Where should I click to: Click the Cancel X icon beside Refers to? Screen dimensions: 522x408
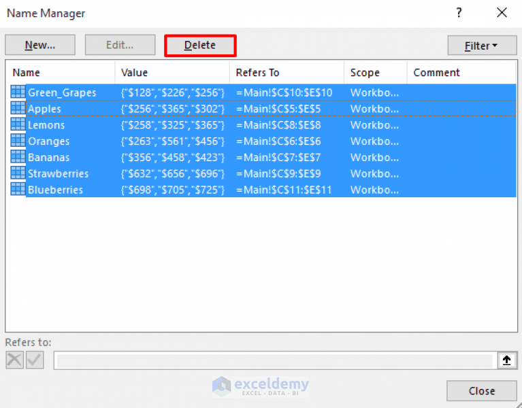(x=15, y=360)
